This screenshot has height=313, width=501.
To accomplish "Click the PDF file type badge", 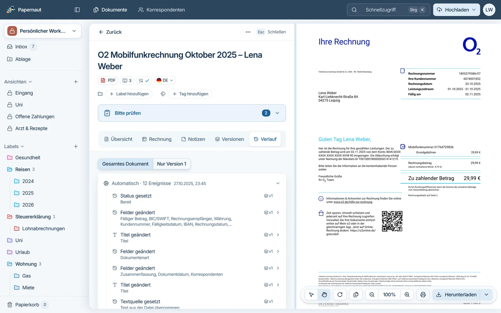I will tap(108, 80).
